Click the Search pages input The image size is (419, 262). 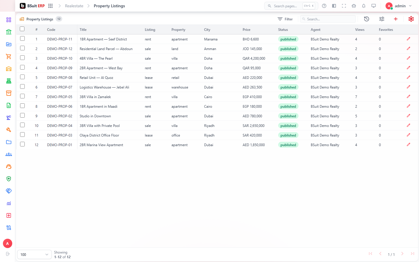click(291, 6)
